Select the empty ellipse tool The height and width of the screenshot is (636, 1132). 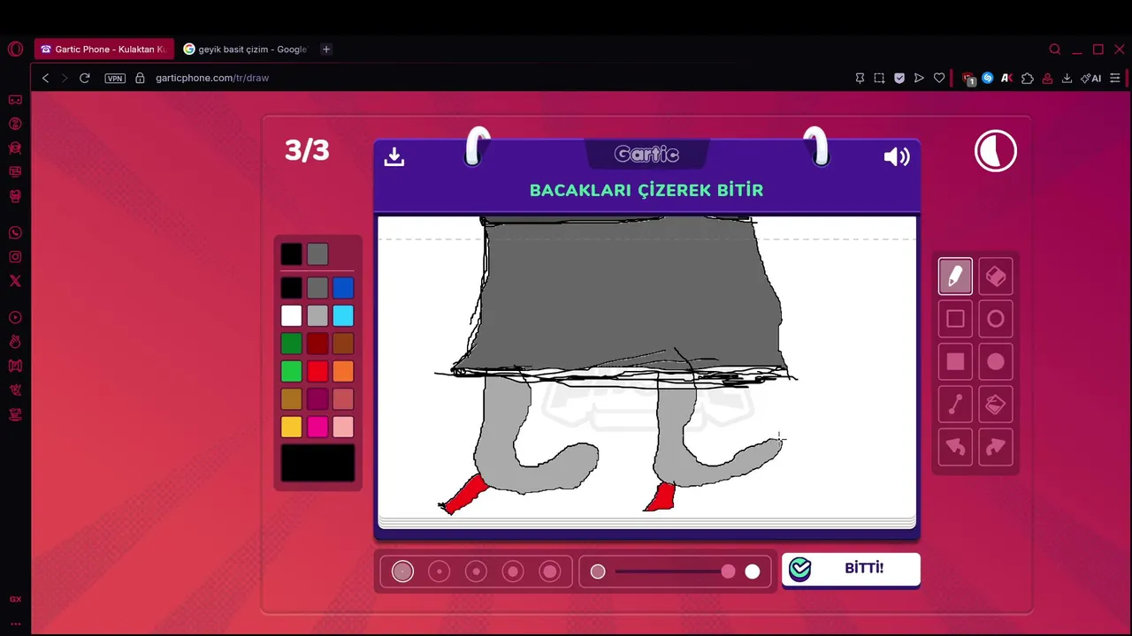click(996, 319)
